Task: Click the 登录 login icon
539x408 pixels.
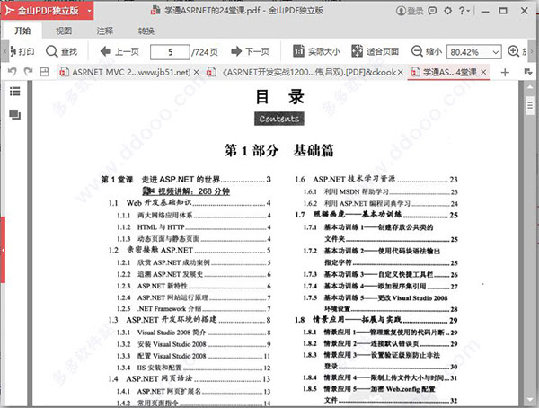Action: tap(410, 11)
